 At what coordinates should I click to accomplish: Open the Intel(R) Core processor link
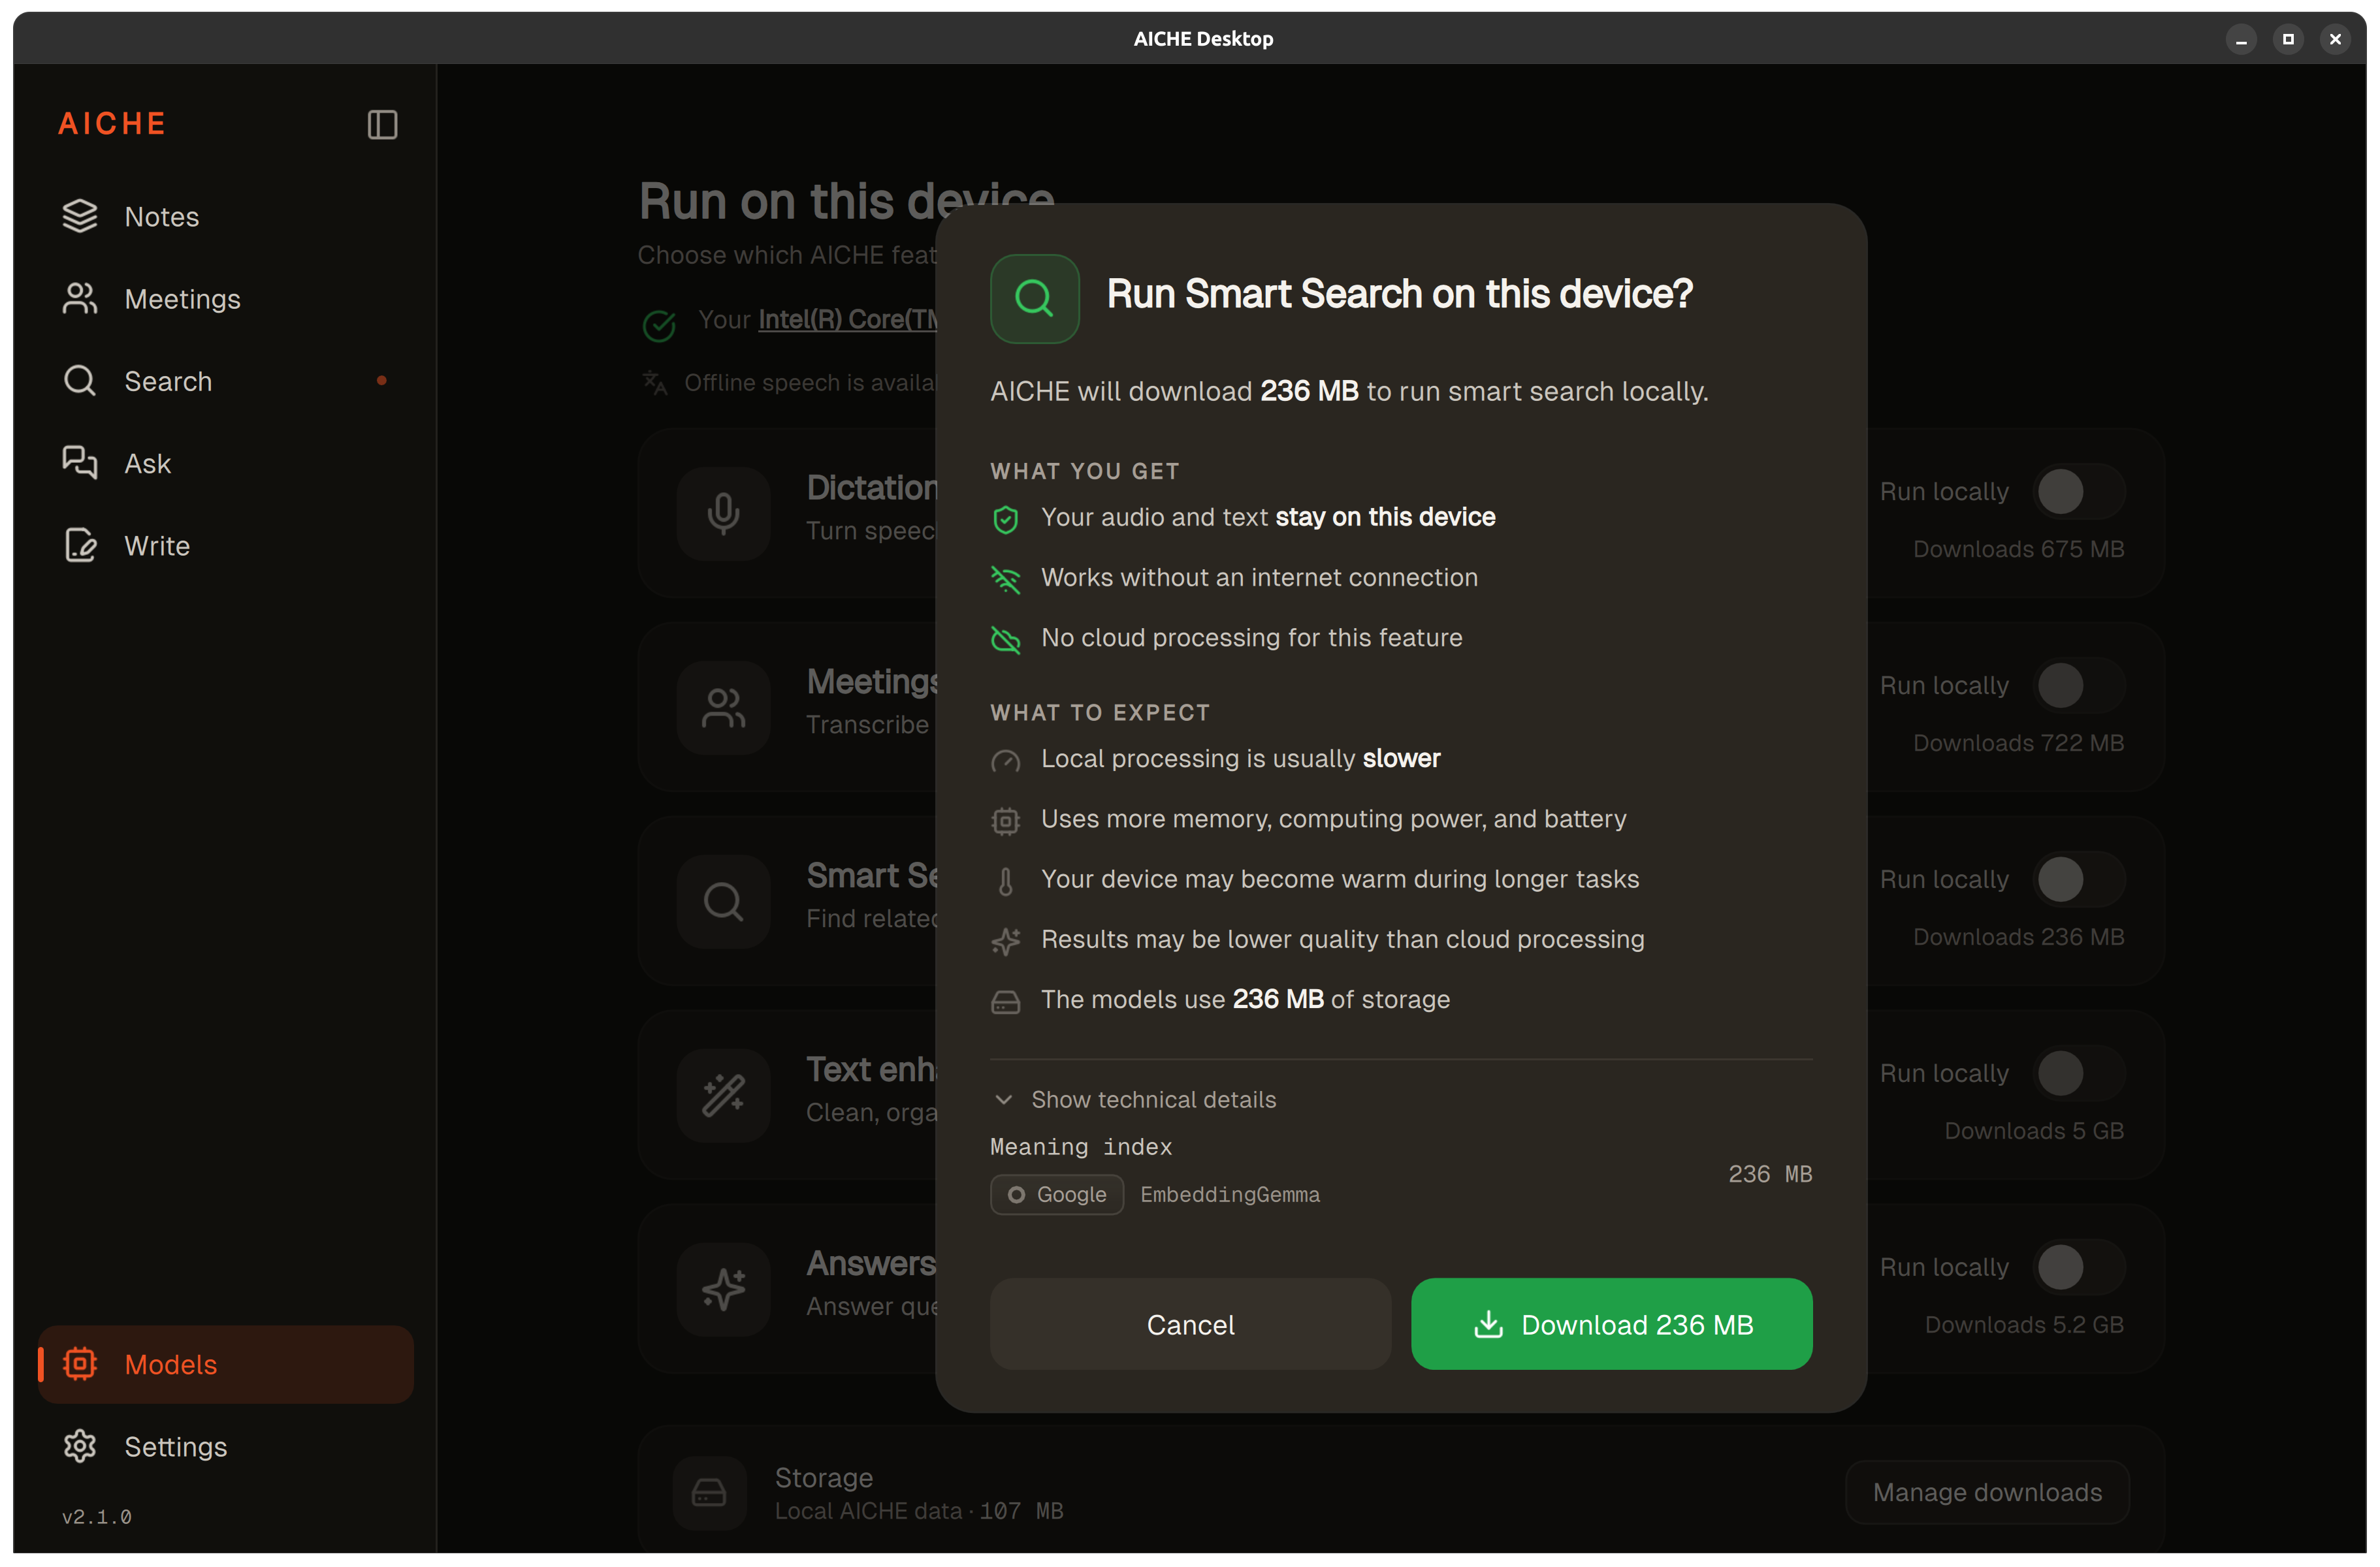click(847, 320)
